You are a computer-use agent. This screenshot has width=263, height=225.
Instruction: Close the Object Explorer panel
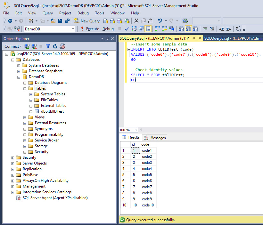click(x=113, y=38)
